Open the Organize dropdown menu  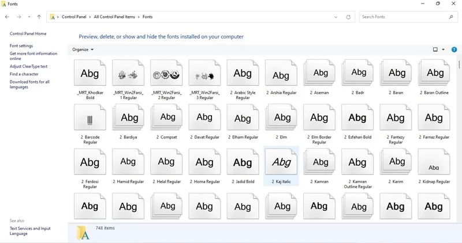click(83, 50)
